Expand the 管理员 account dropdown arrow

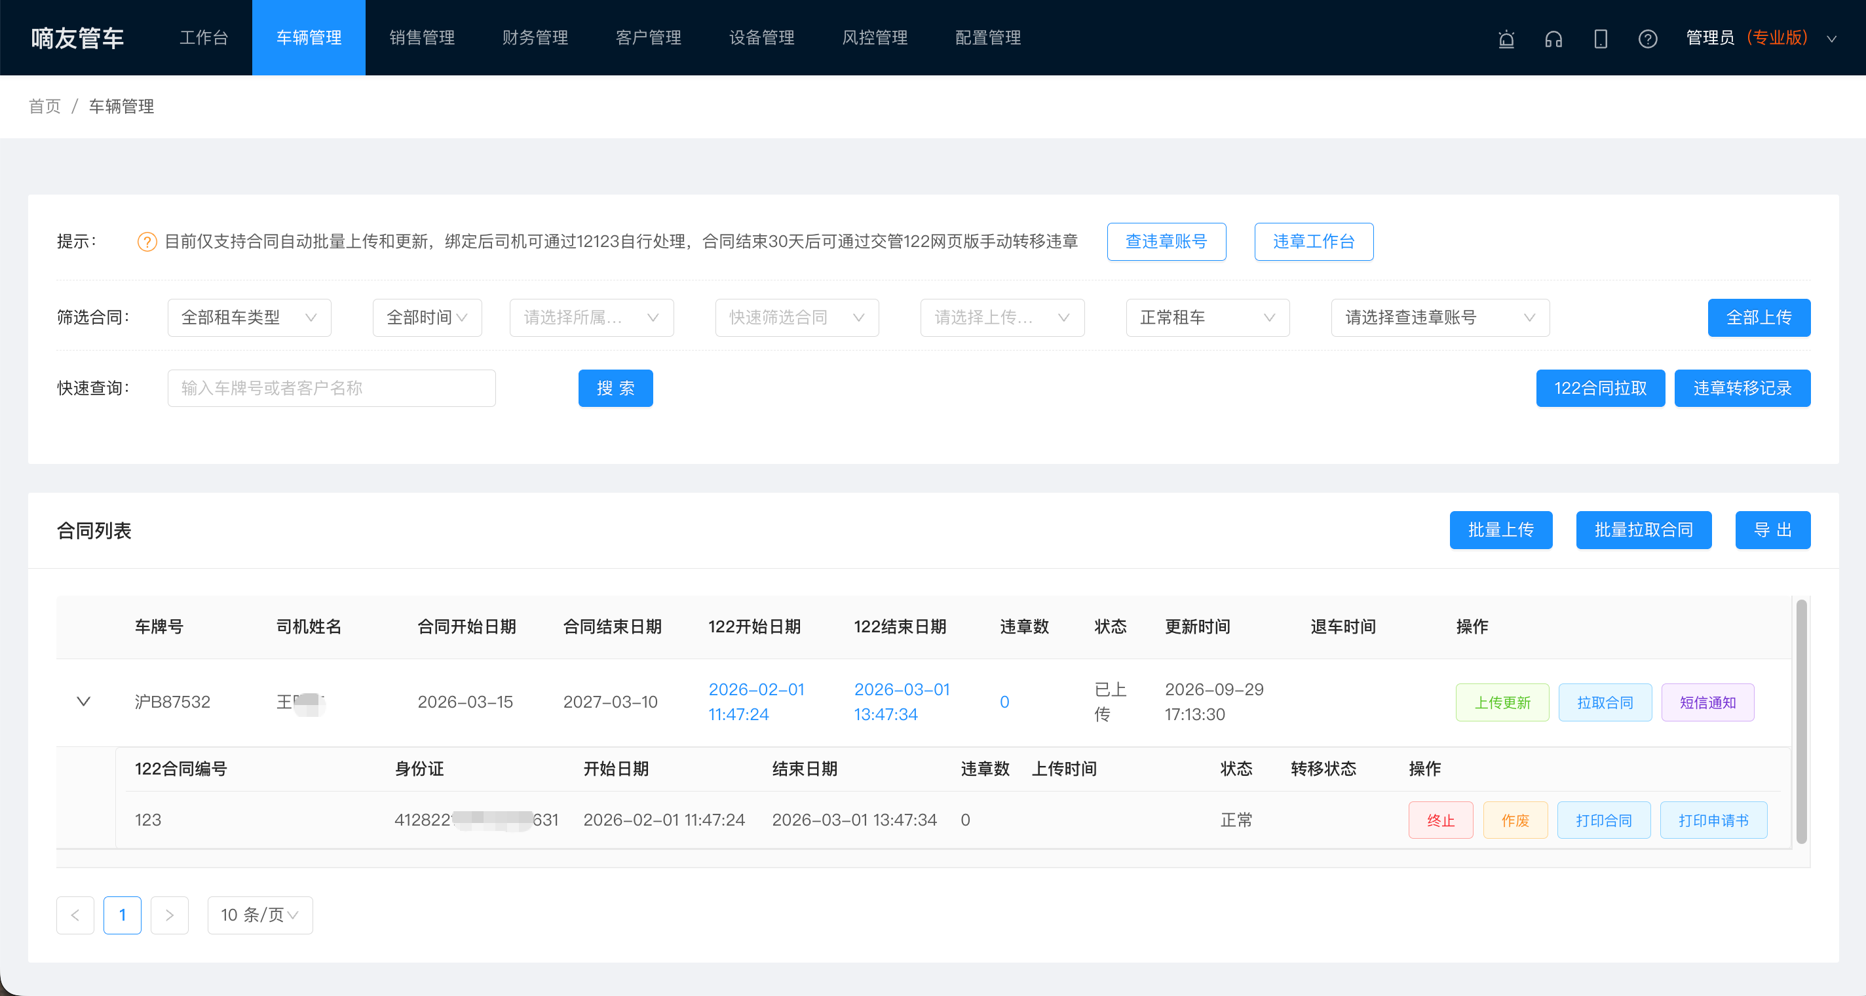tap(1831, 39)
